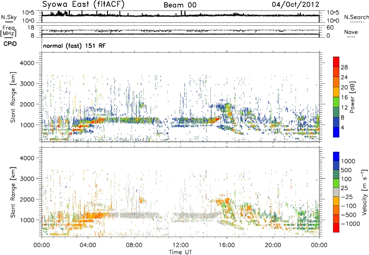Screen dimensions: 369x255
Task: Select the "Freq. [MHz]" axis label
Action: [8, 31]
